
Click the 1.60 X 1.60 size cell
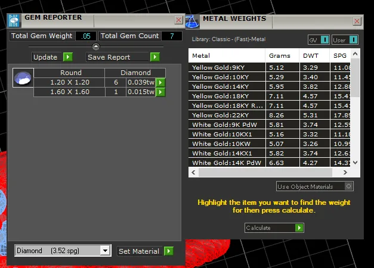[69, 92]
